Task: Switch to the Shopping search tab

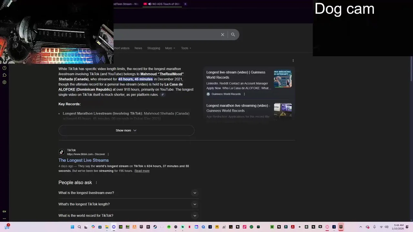Action: coord(154,48)
